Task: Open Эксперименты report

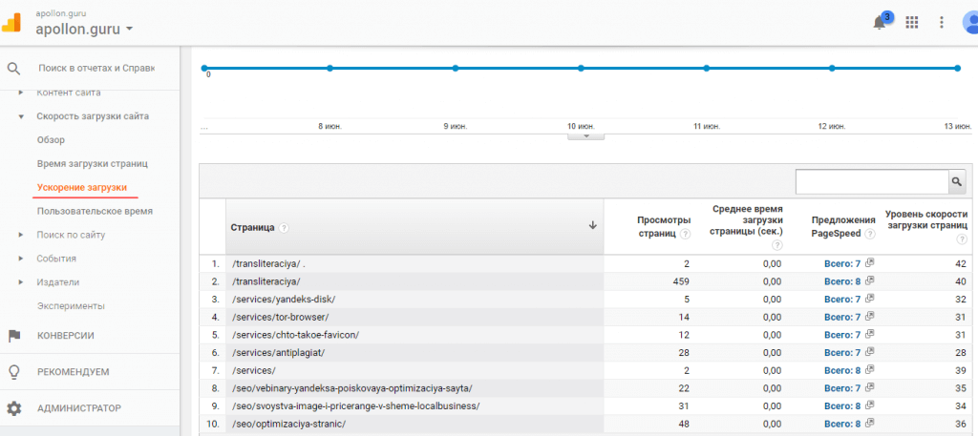Action: click(x=71, y=306)
